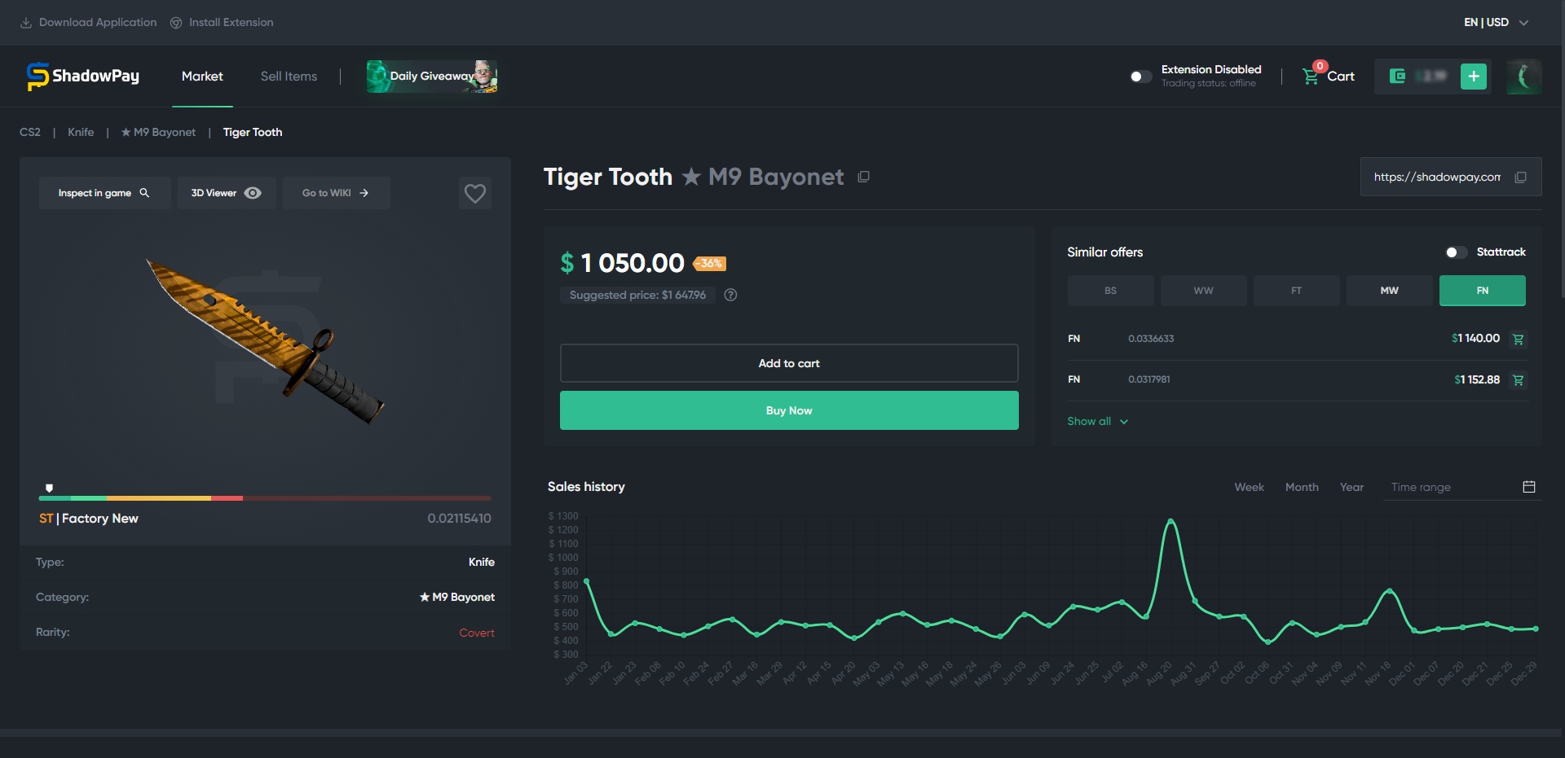
Task: Select the MW wear filter tab
Action: (x=1389, y=291)
